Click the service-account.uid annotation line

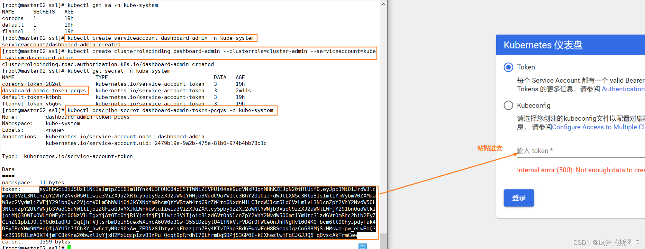(x=156, y=143)
